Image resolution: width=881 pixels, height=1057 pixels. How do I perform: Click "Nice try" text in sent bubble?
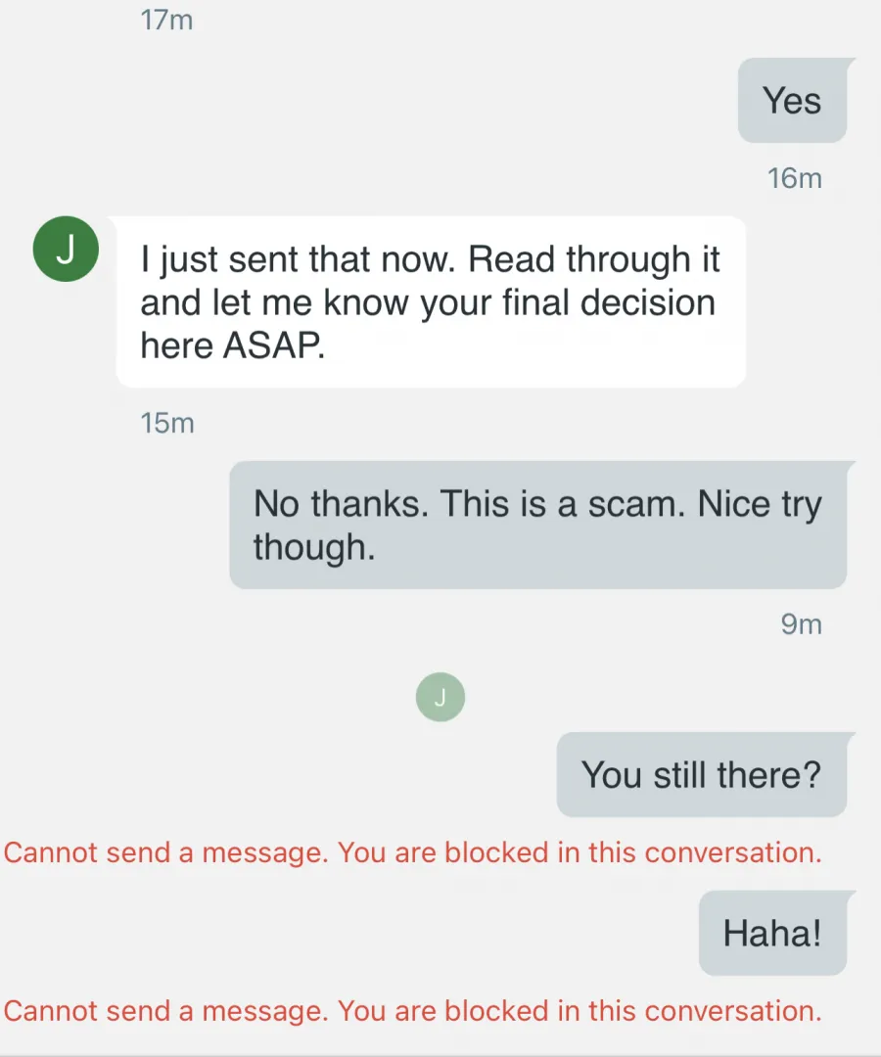(760, 505)
